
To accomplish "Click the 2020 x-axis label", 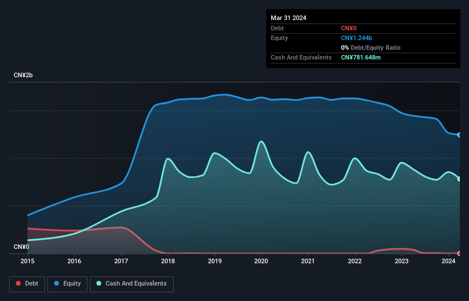I will click(261, 261).
